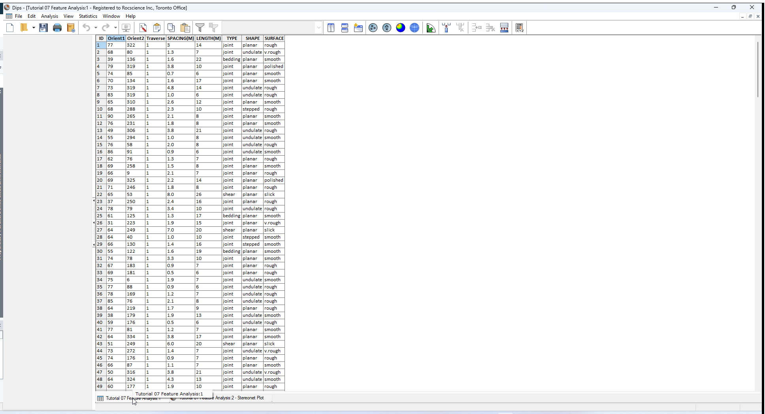The image size is (765, 414).
Task: Open the Contour Plot view
Action: [401, 28]
